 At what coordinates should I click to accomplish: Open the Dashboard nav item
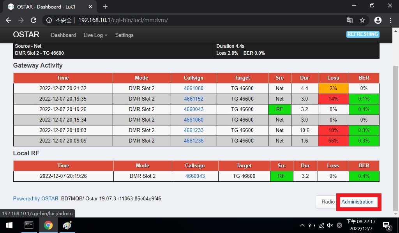[64, 35]
